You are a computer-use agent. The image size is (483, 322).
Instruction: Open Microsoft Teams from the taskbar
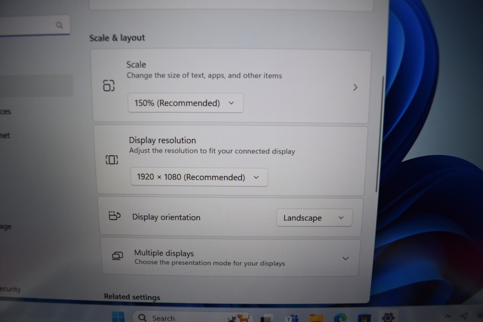(x=291, y=318)
